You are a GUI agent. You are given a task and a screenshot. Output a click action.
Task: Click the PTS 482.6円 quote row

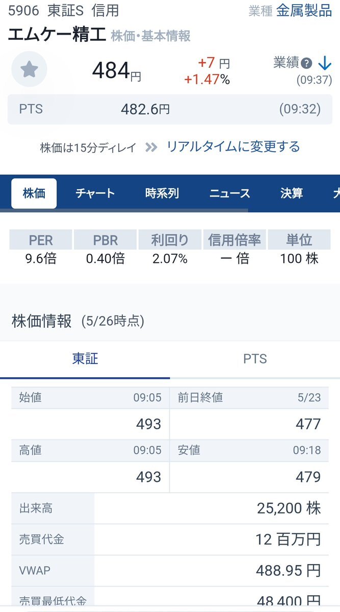click(170, 109)
